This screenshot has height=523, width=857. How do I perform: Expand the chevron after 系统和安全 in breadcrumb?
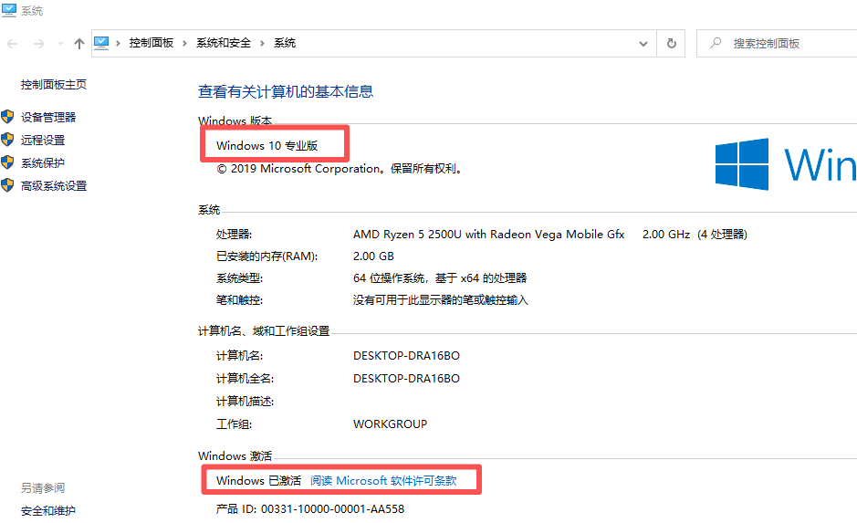(262, 43)
